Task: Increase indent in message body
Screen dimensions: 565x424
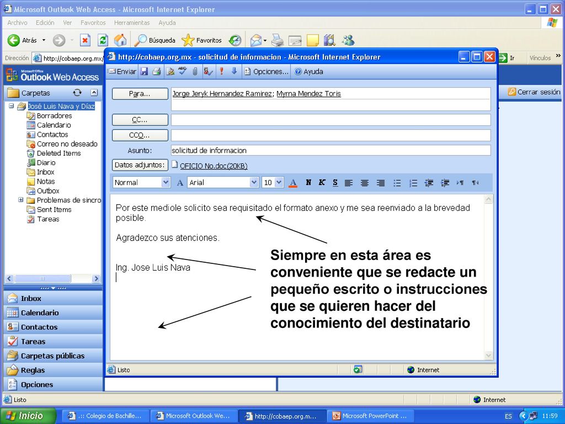Action: 445,183
